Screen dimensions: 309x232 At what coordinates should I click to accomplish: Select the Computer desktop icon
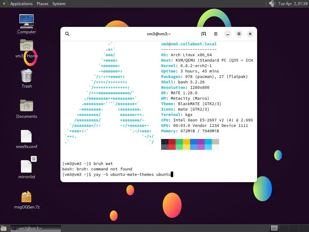coord(27,24)
